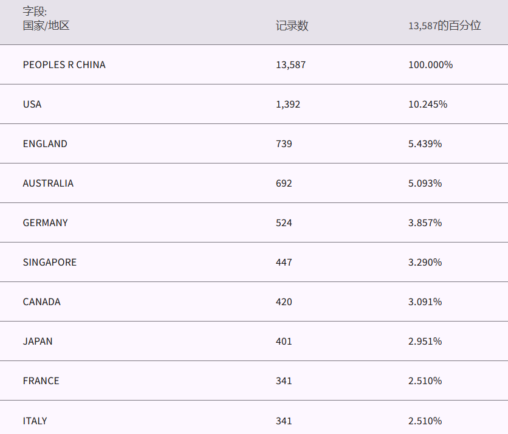Select the 2.951% percentage for Japan

click(425, 341)
